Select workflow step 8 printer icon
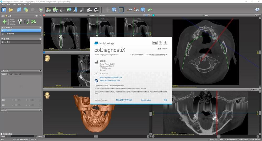This screenshot has height=141, width=262. [x=96, y=10]
